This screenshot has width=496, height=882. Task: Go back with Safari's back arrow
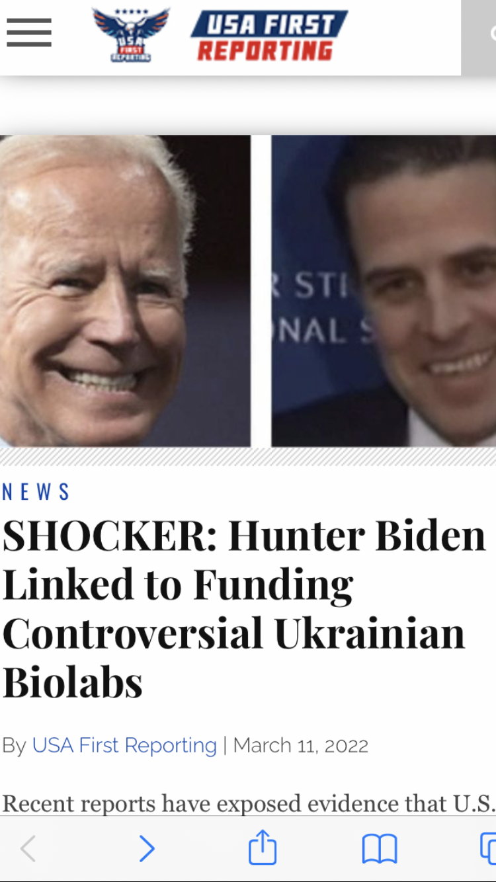(27, 848)
